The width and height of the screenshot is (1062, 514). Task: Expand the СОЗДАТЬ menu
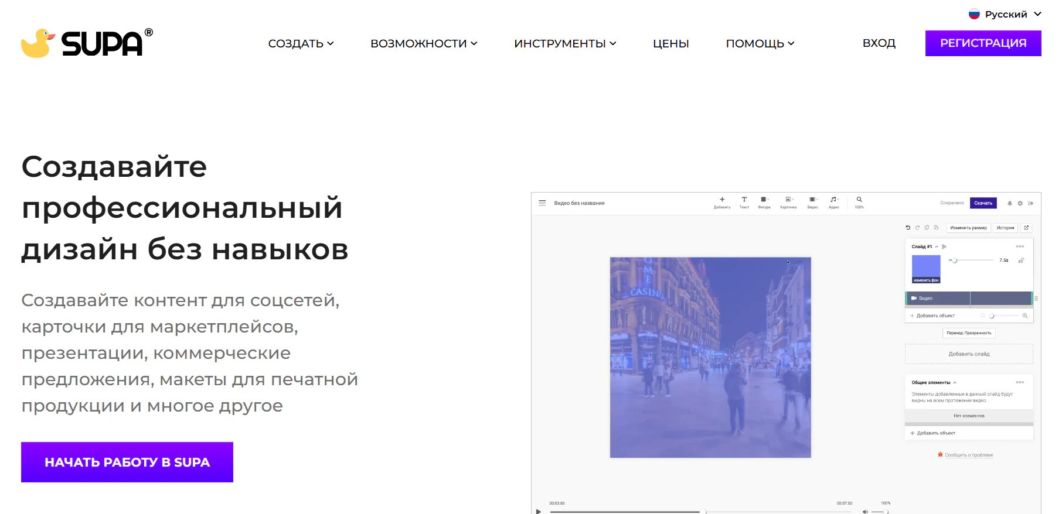[301, 43]
